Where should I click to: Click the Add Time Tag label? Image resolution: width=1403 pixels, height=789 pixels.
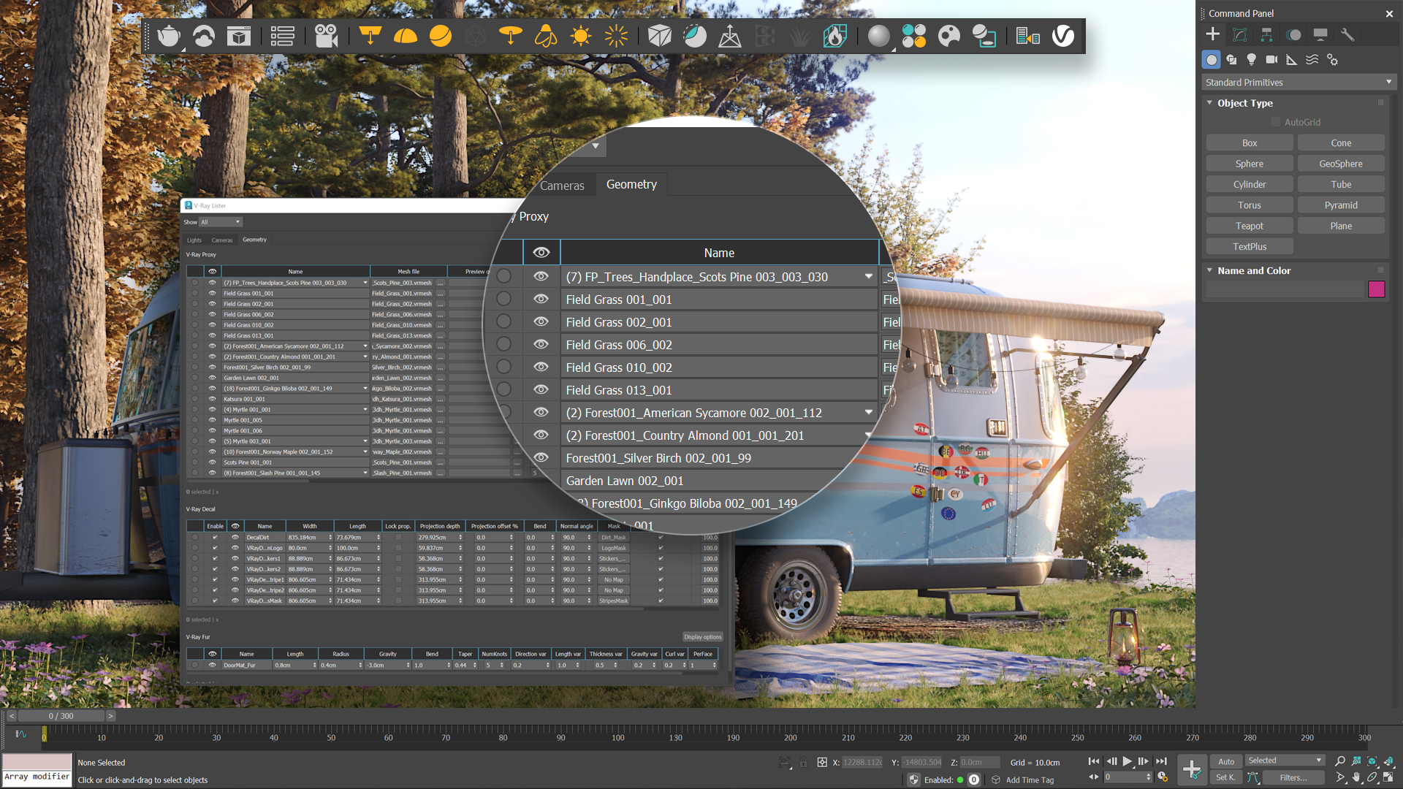tap(1030, 780)
